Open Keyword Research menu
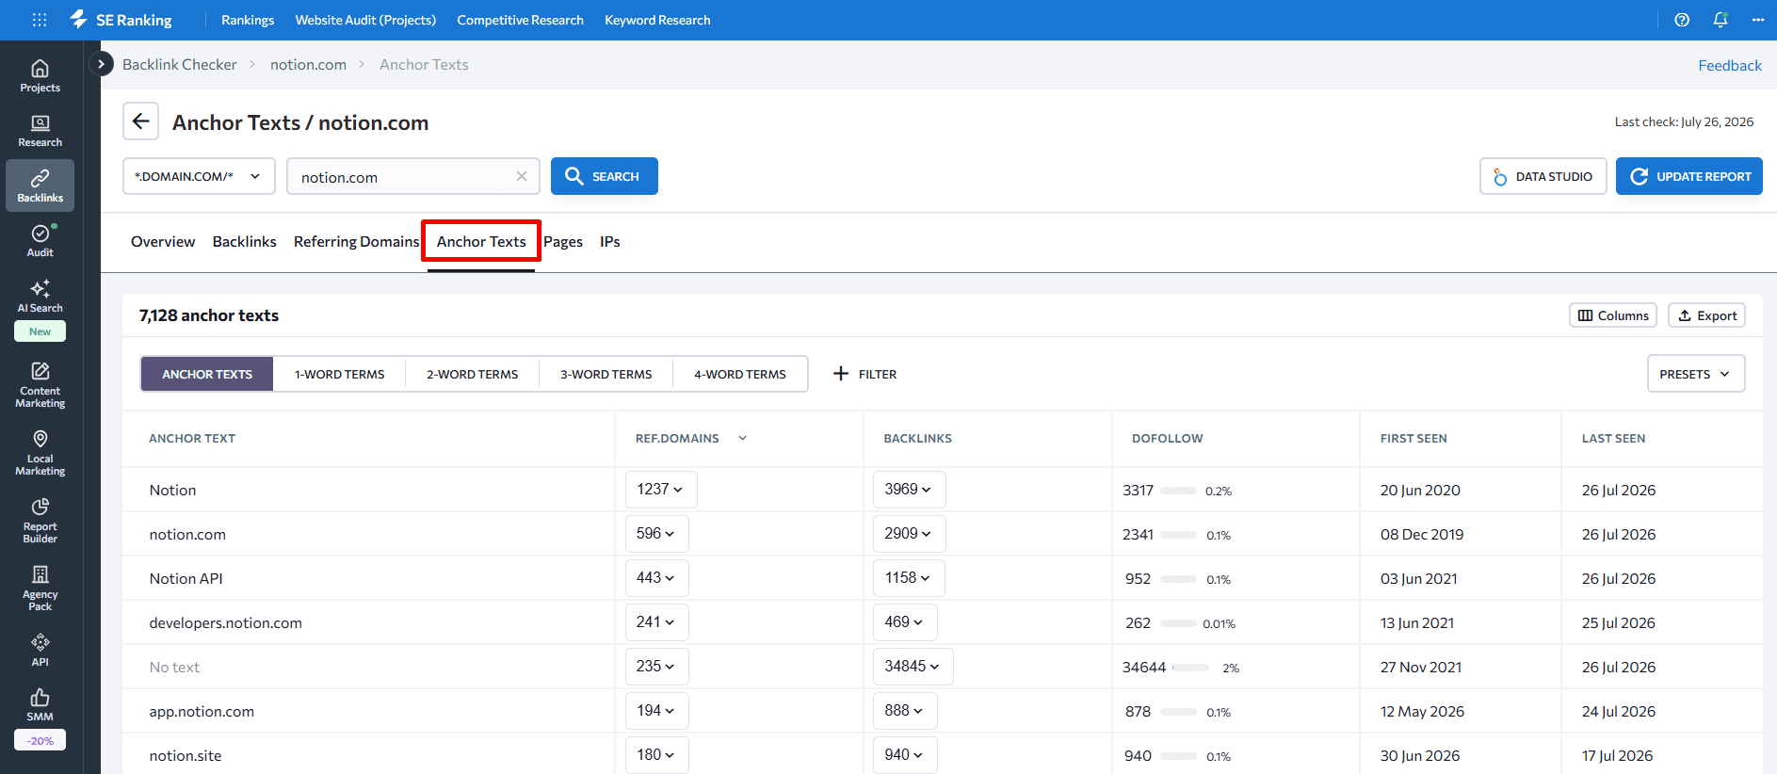This screenshot has width=1777, height=774. [x=657, y=20]
